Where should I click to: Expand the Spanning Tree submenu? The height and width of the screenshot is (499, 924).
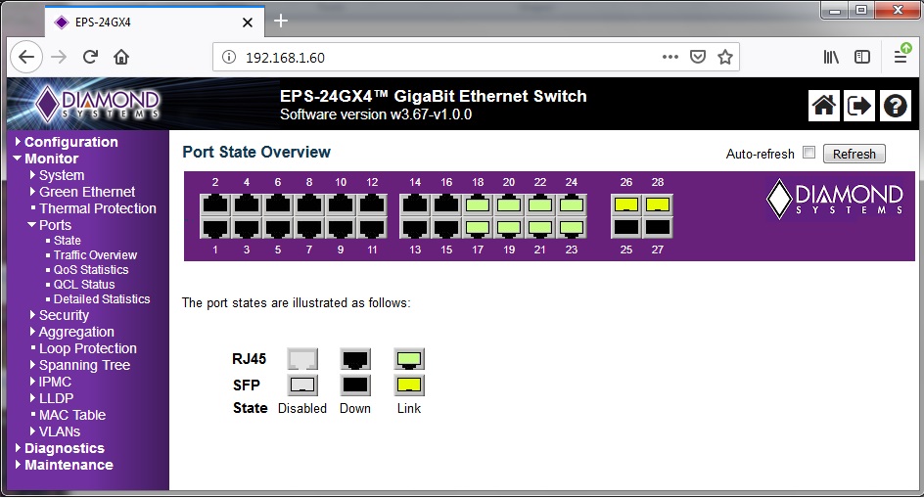point(84,365)
